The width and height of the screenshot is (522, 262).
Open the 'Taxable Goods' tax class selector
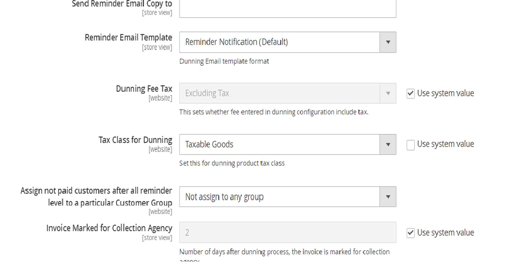[x=279, y=144]
